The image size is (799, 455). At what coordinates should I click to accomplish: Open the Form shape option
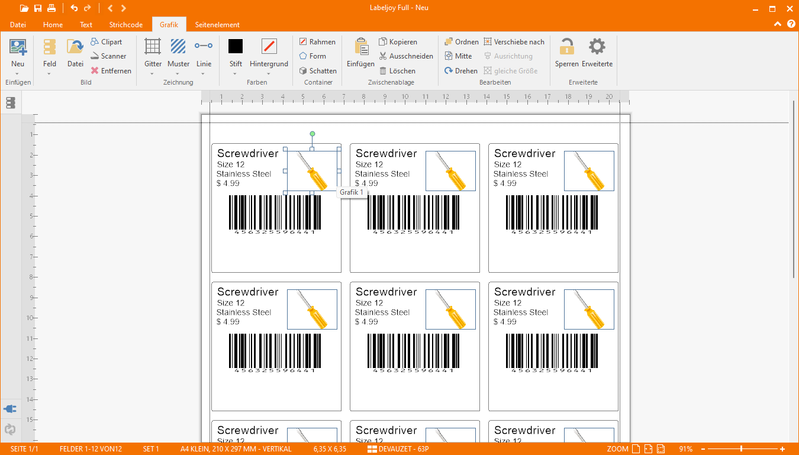click(x=312, y=56)
